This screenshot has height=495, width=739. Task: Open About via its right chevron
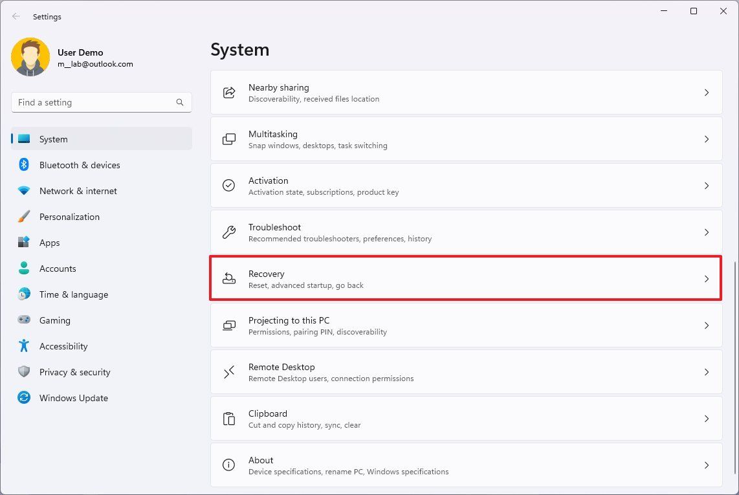pos(706,465)
